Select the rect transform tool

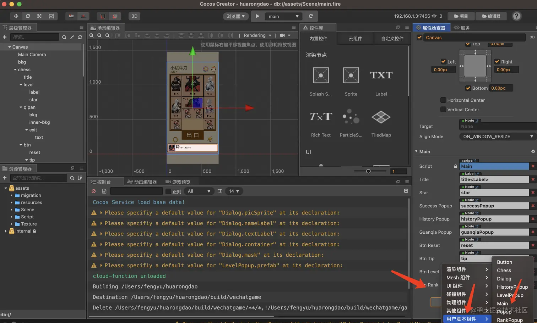(51, 16)
